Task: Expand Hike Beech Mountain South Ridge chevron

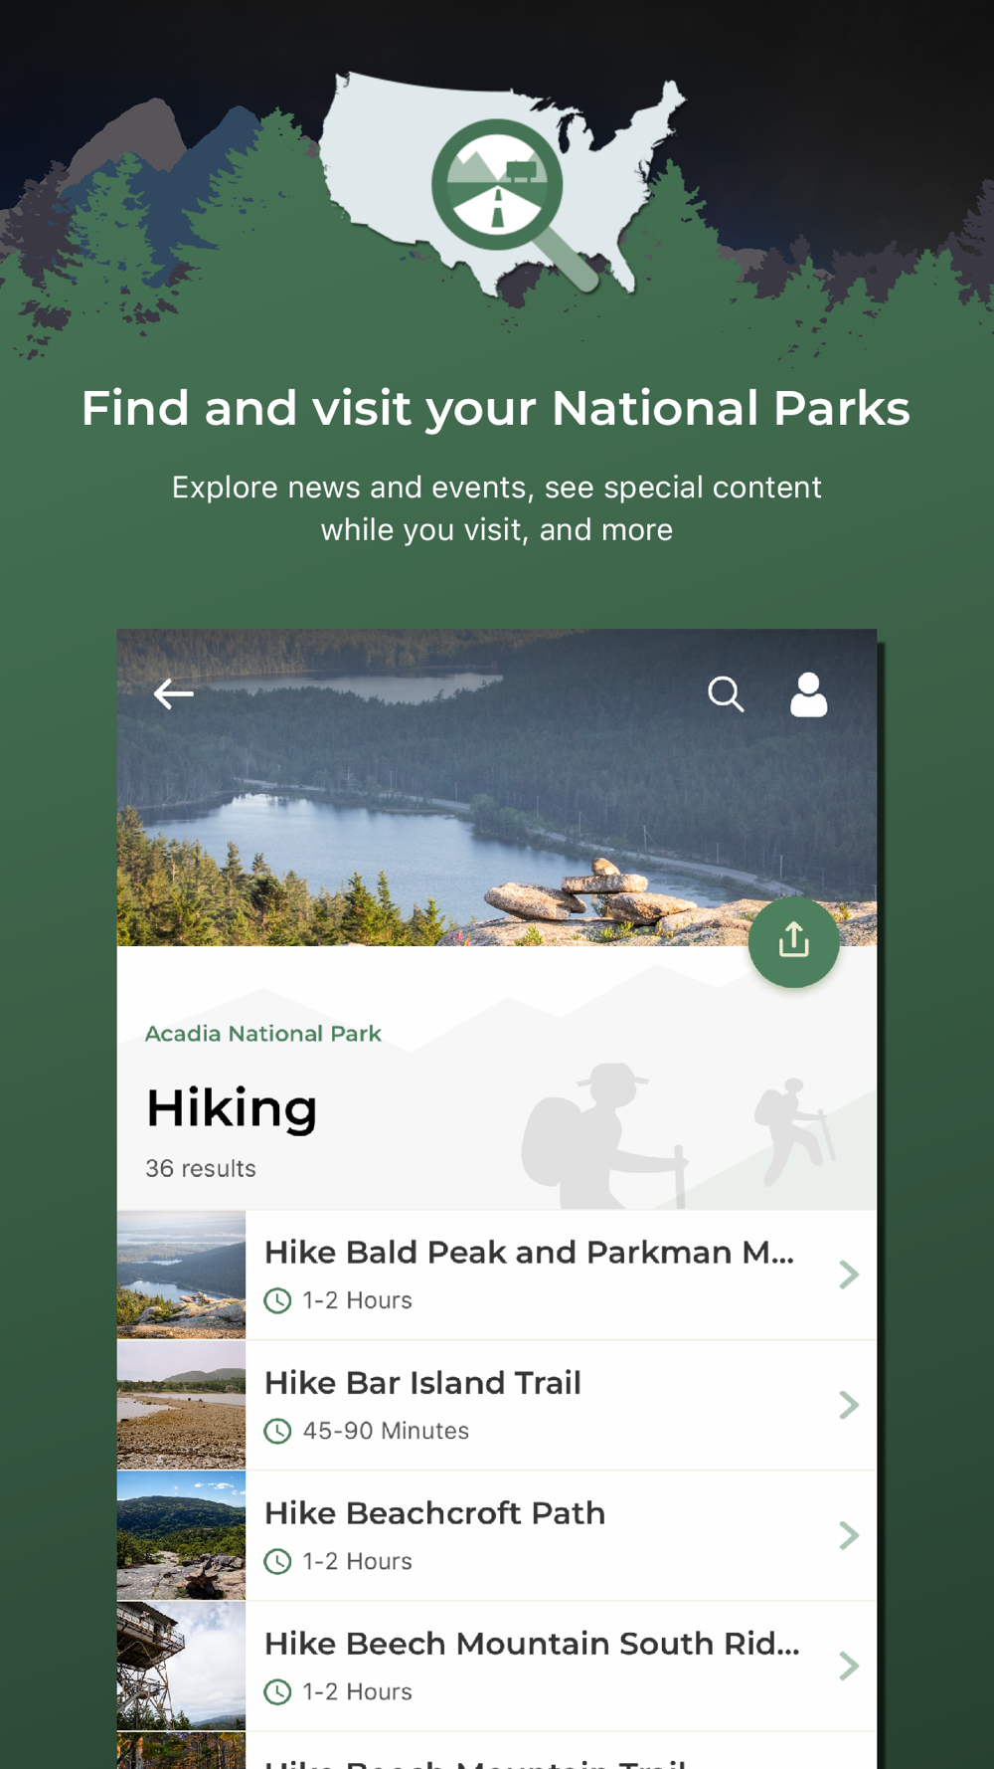Action: [848, 1666]
